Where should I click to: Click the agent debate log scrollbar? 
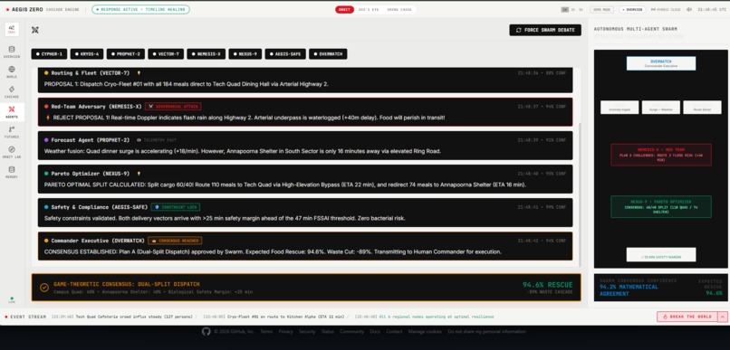point(580,194)
